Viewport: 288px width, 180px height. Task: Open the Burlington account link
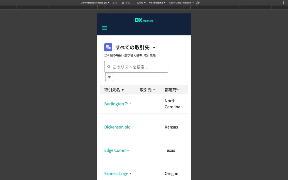pyautogui.click(x=117, y=104)
